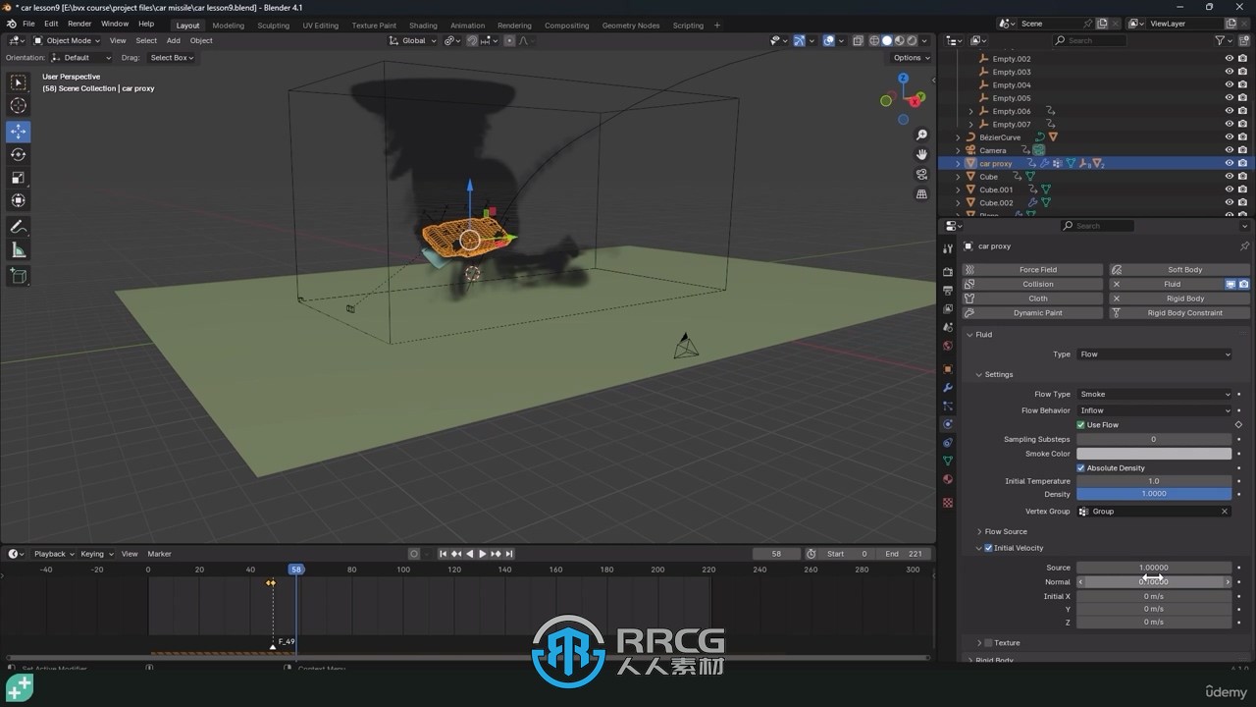Toggle viewport overlays button
The image size is (1256, 707).
pos(829,40)
